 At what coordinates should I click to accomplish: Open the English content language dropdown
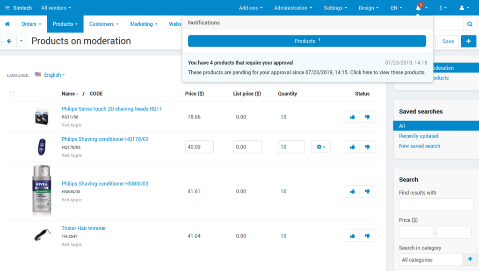pyautogui.click(x=54, y=75)
